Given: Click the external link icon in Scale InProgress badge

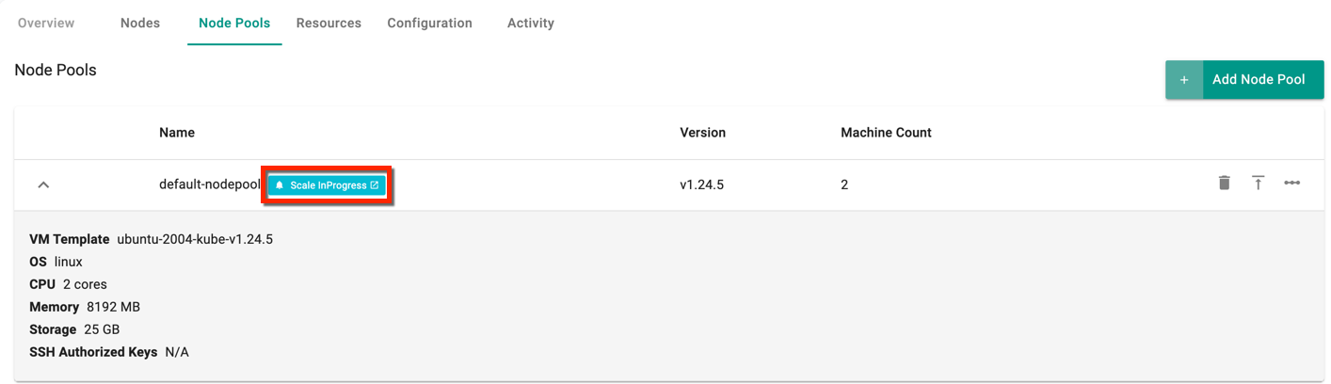Looking at the screenshot, I should coord(374,185).
